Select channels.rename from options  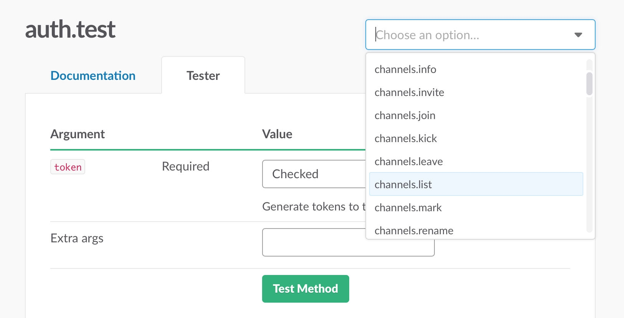414,230
